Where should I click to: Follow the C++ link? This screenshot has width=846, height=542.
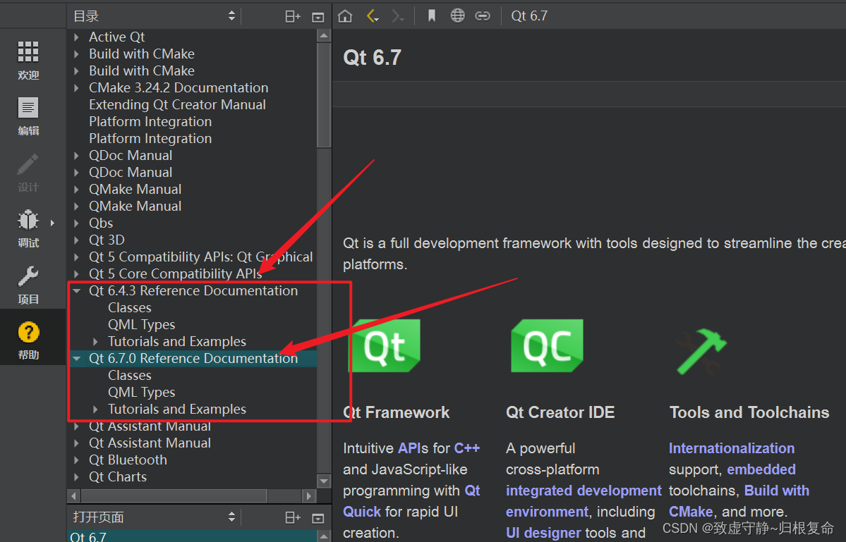click(466, 448)
